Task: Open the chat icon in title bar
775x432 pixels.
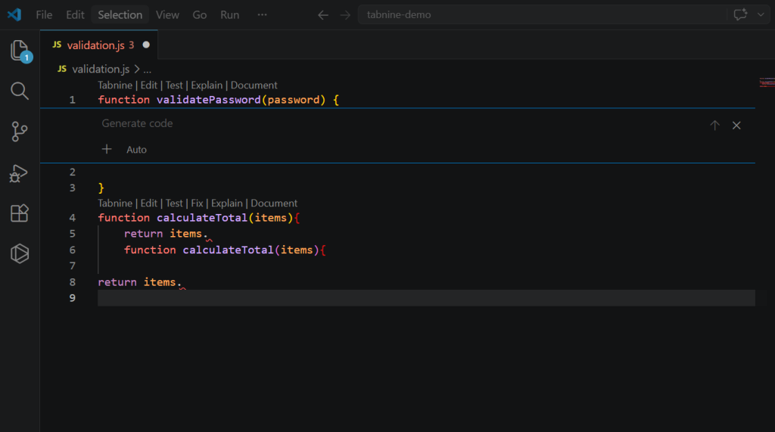Action: coord(740,15)
